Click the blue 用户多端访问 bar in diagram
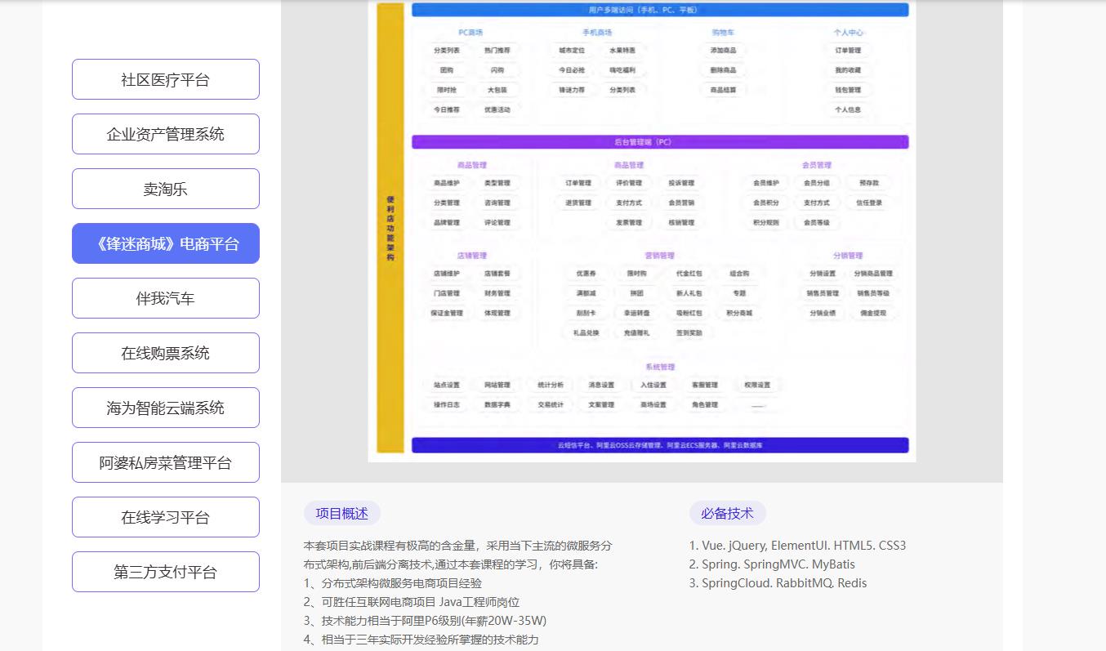The image size is (1106, 651). coord(659,10)
